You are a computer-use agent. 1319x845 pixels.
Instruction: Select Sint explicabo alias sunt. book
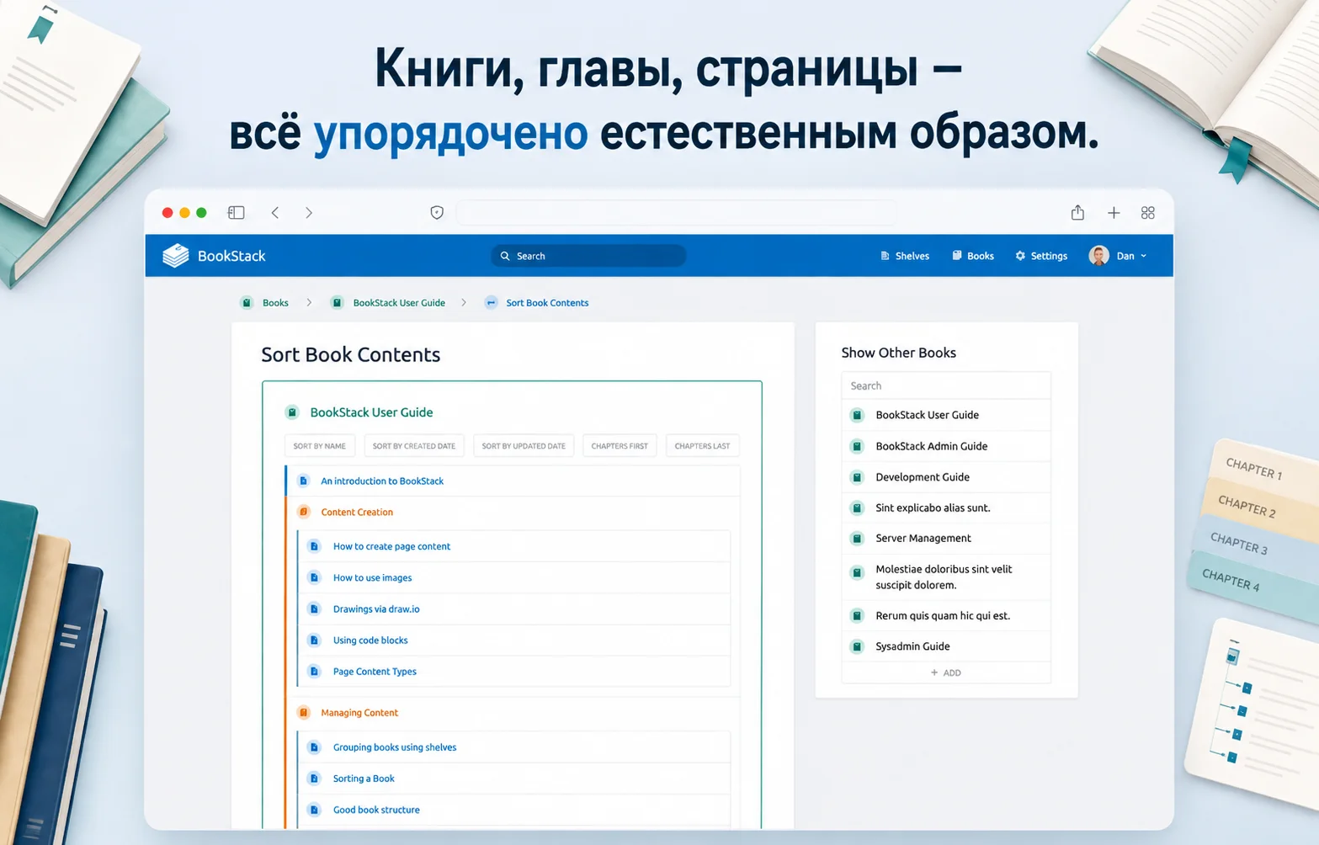(946, 508)
